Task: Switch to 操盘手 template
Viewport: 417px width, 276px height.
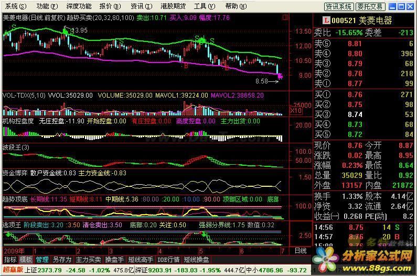Action: click(x=114, y=260)
